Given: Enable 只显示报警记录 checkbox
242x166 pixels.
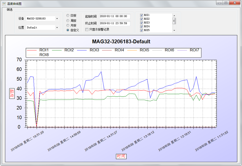Looking at the screenshot, I should coord(87,29).
